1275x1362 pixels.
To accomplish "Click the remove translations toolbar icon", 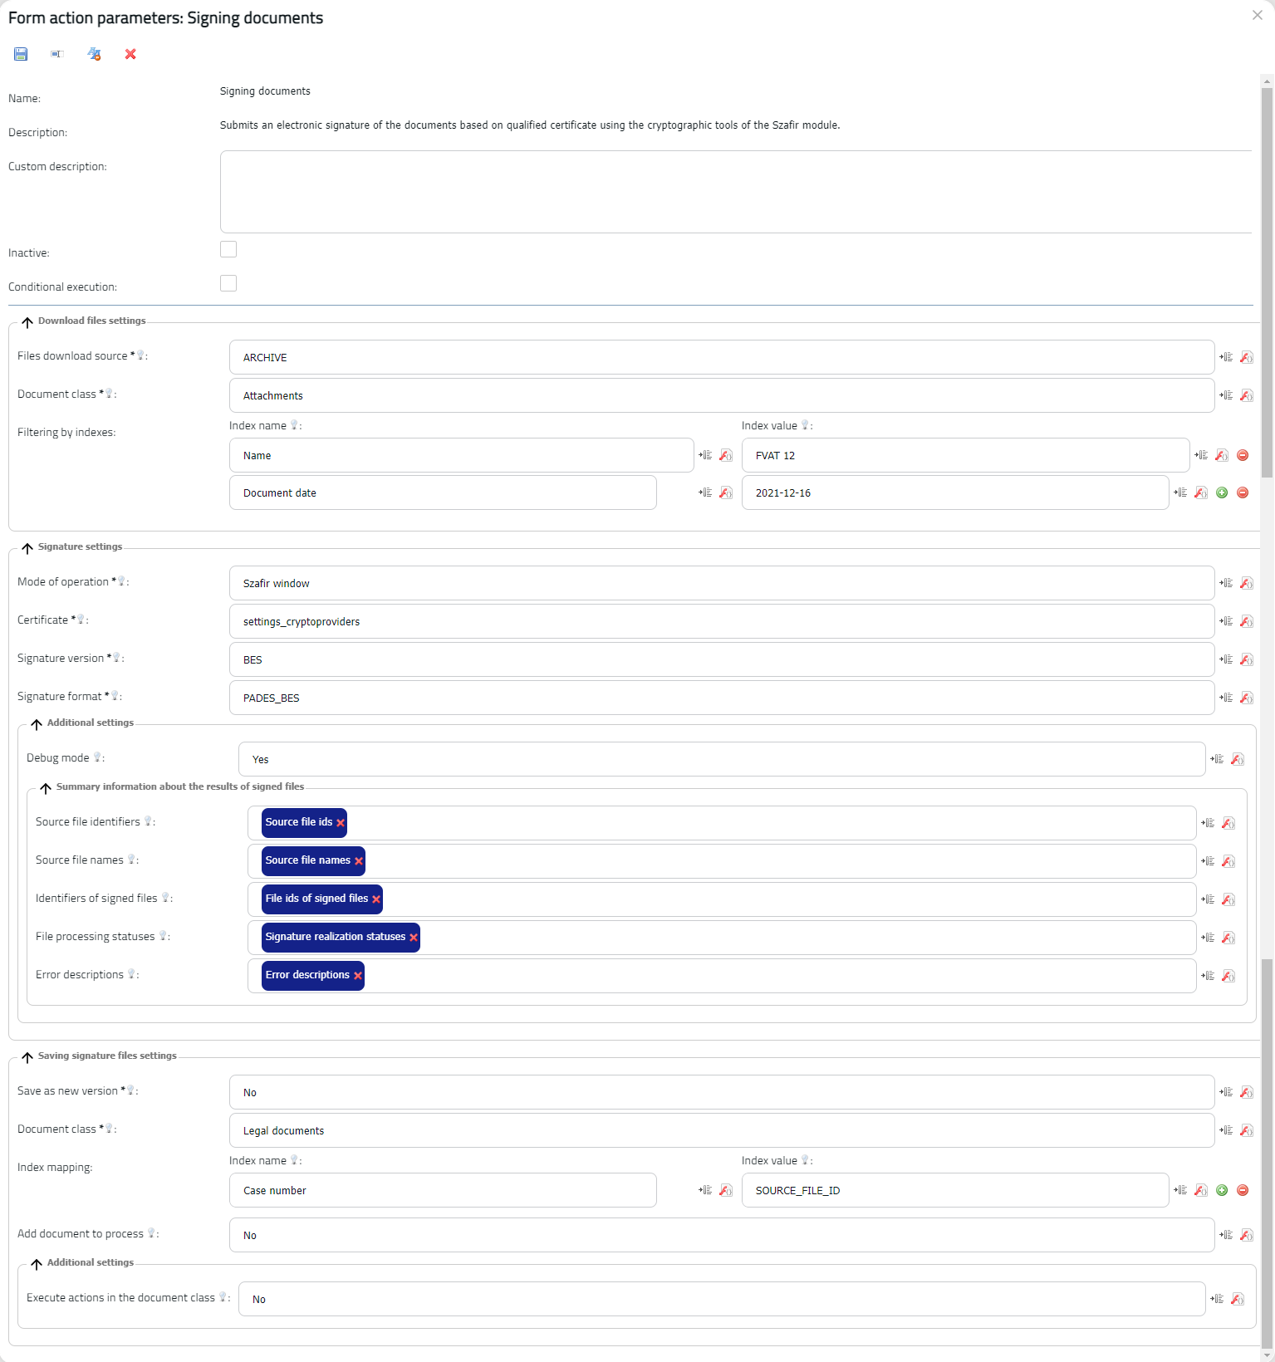I will (x=94, y=54).
